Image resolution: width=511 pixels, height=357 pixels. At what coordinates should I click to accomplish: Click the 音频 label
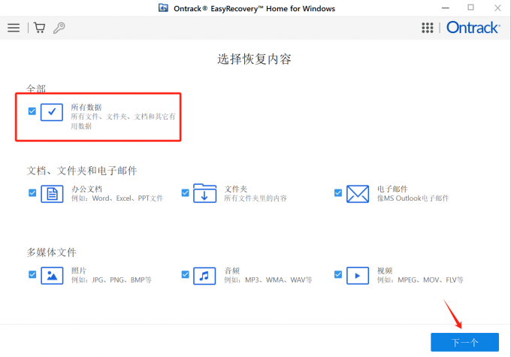click(232, 271)
